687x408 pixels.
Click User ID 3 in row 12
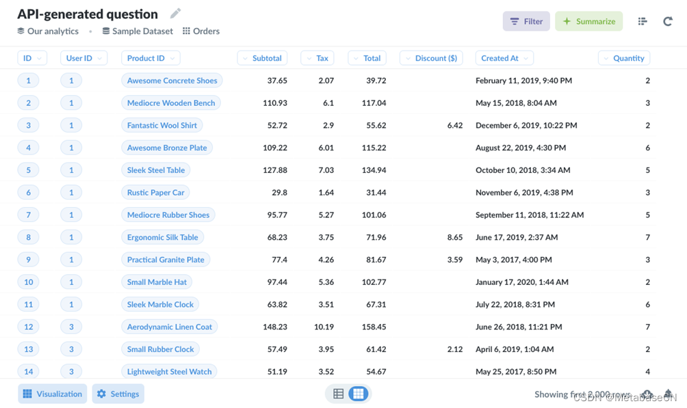pyautogui.click(x=71, y=327)
